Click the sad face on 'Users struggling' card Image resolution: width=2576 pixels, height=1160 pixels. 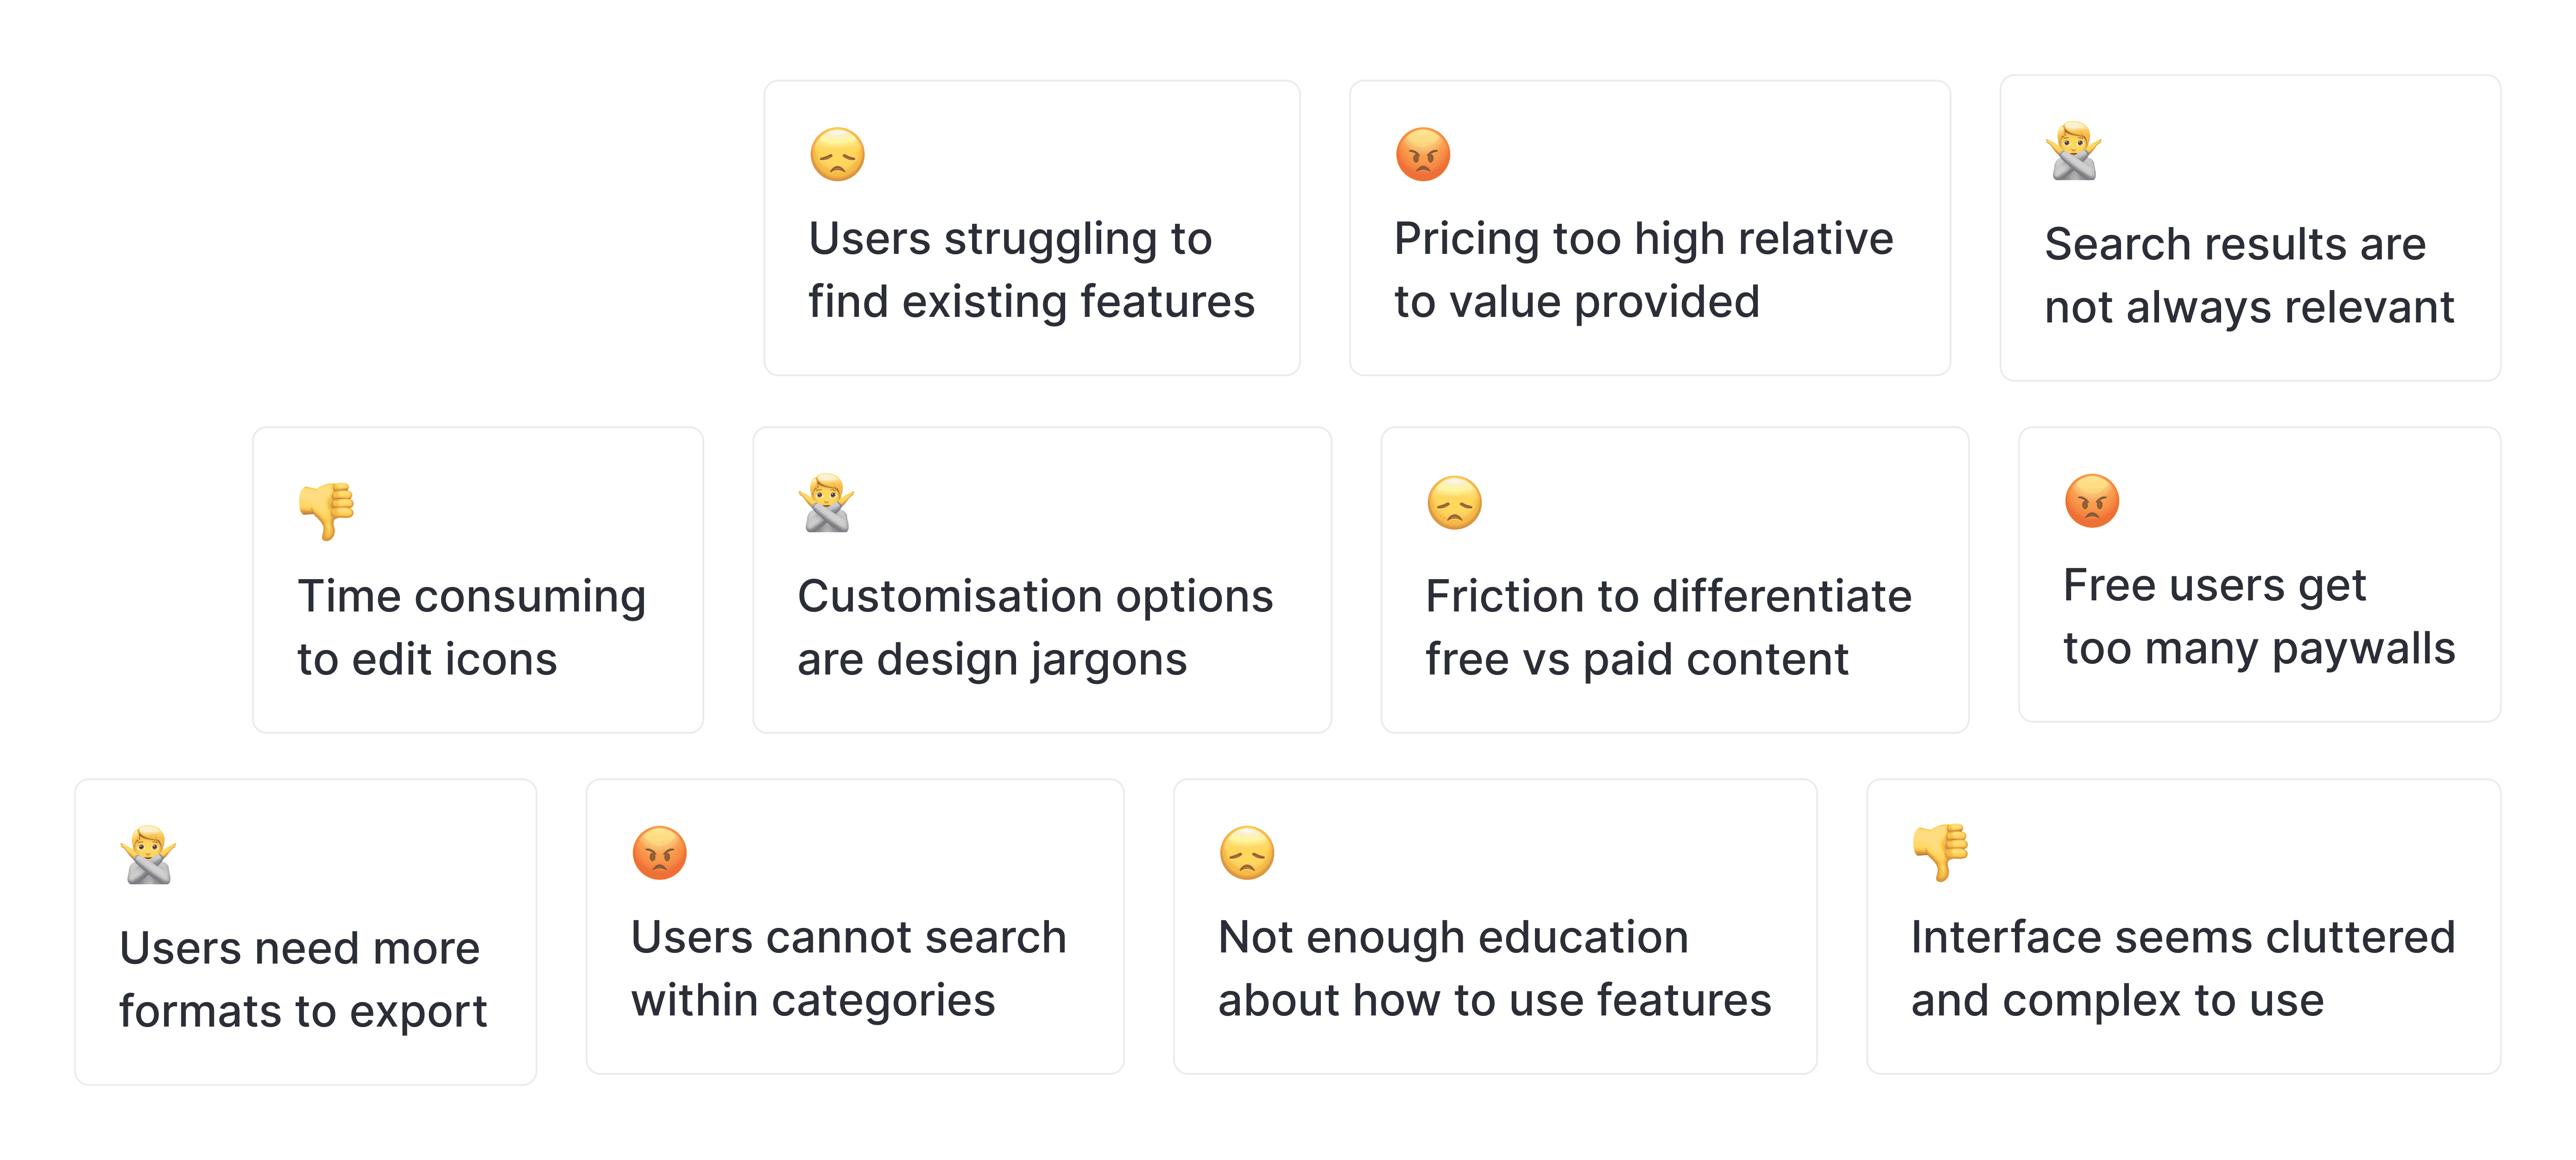click(x=837, y=154)
